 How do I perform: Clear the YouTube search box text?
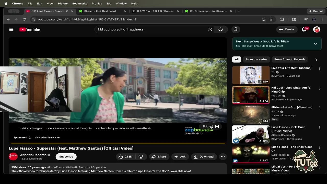coord(210,29)
